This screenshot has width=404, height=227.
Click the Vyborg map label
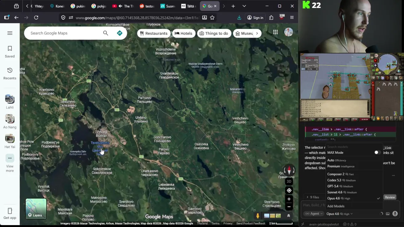101,134
